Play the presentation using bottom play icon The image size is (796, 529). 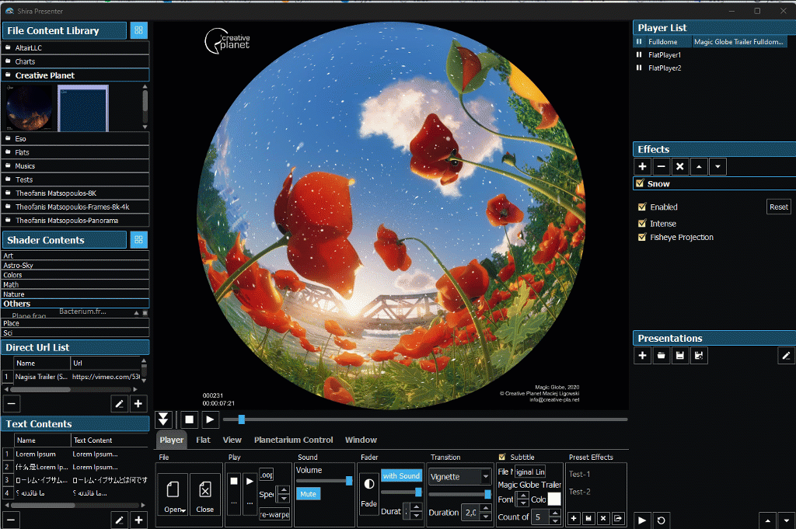[642, 520]
